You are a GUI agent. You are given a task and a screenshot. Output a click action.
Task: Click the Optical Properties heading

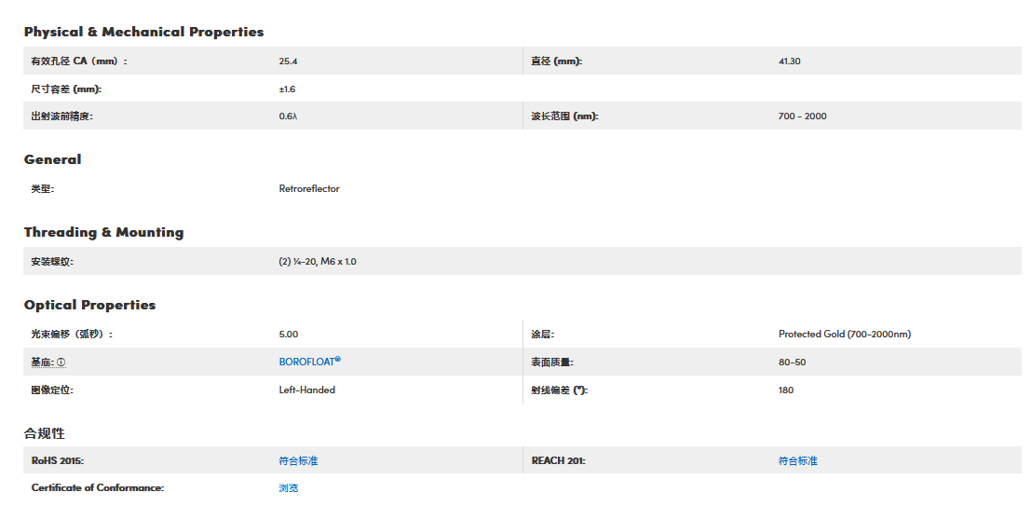click(x=89, y=305)
